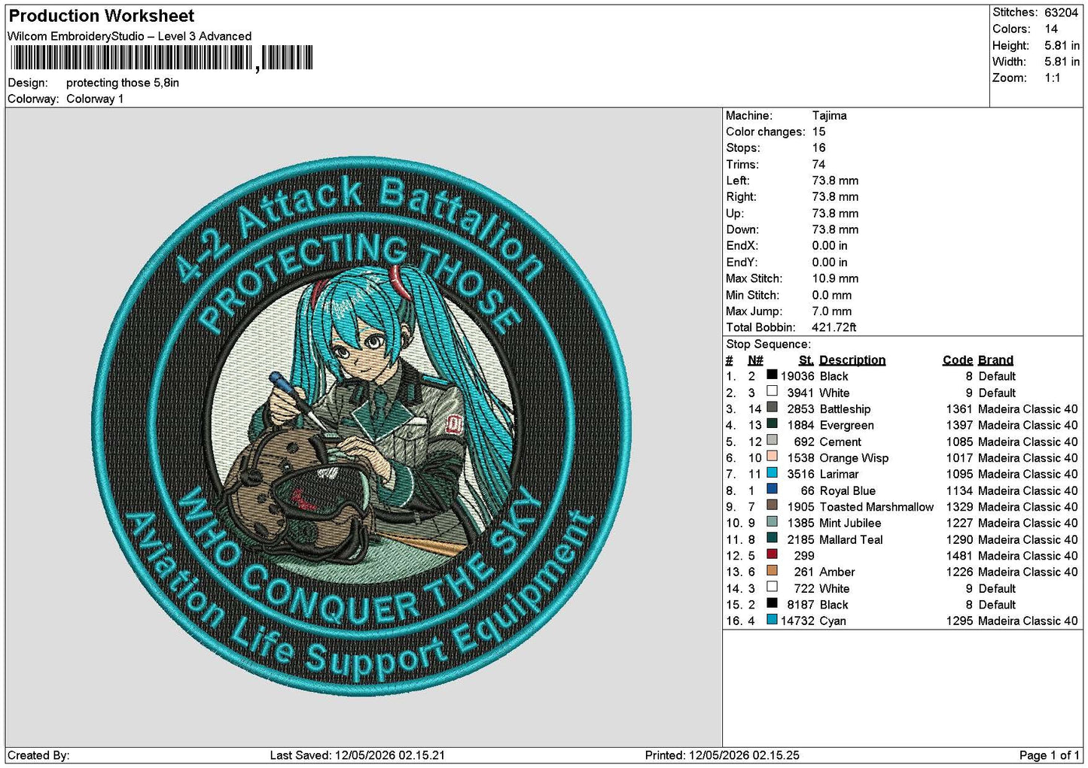Click the 'Description' column header
1088x768 pixels.
pos(852,360)
